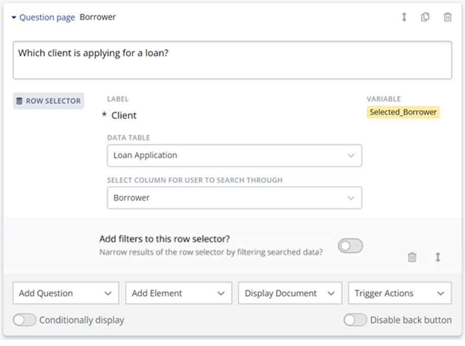Screen dimensions: 465x346
Task: Duplicate the Borrower question page
Action: pyautogui.click(x=425, y=17)
